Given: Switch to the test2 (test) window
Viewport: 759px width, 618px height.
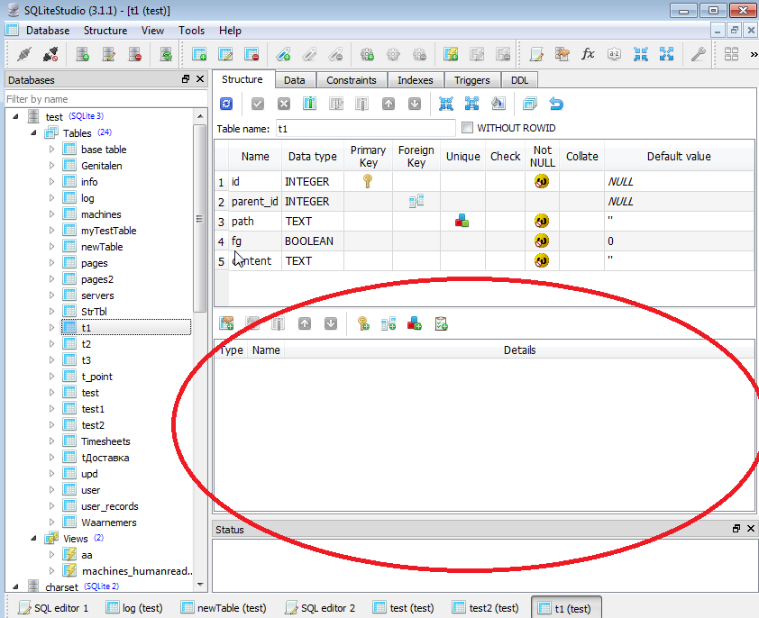Looking at the screenshot, I should click(486, 608).
